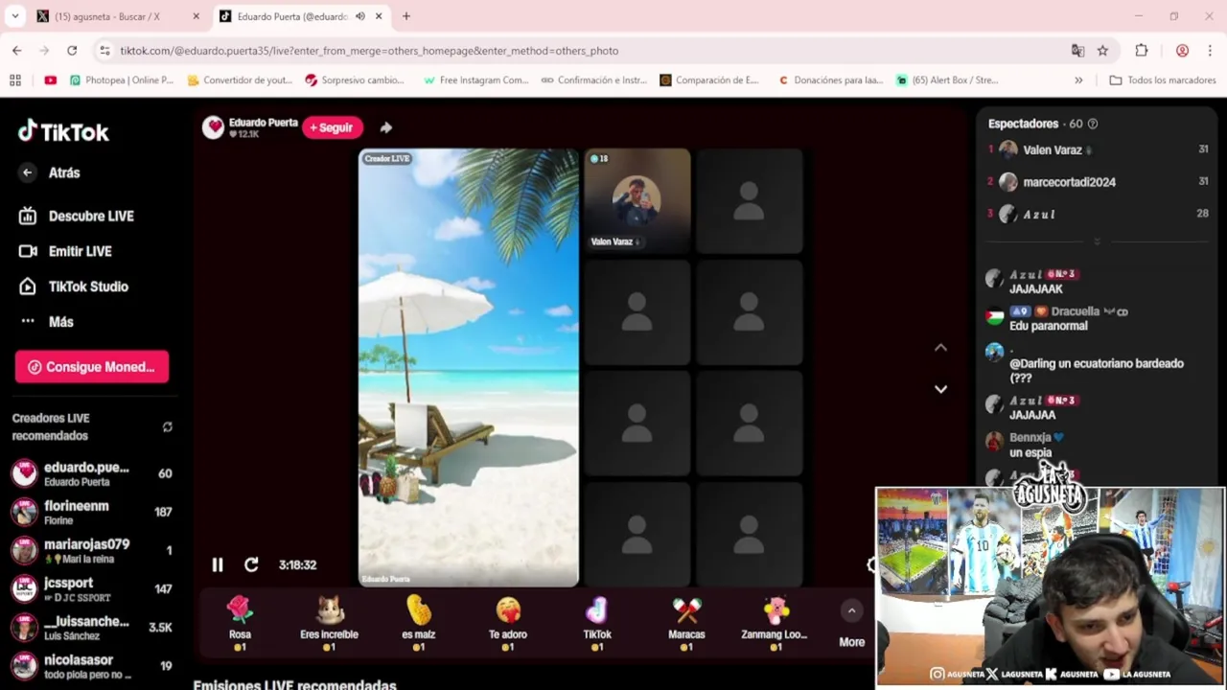This screenshot has width=1227, height=690.
Task: Open the Valen Varaz guest video tile
Action: [637, 200]
